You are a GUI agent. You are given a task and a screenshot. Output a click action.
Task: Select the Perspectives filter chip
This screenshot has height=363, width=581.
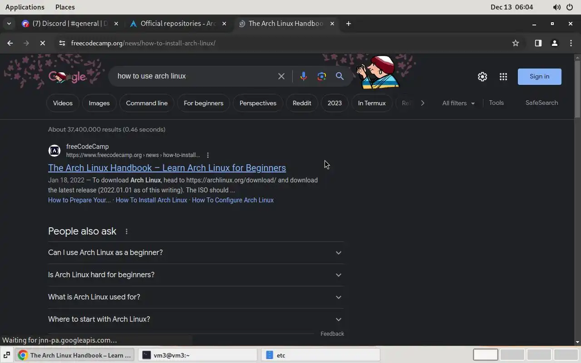[x=258, y=103]
